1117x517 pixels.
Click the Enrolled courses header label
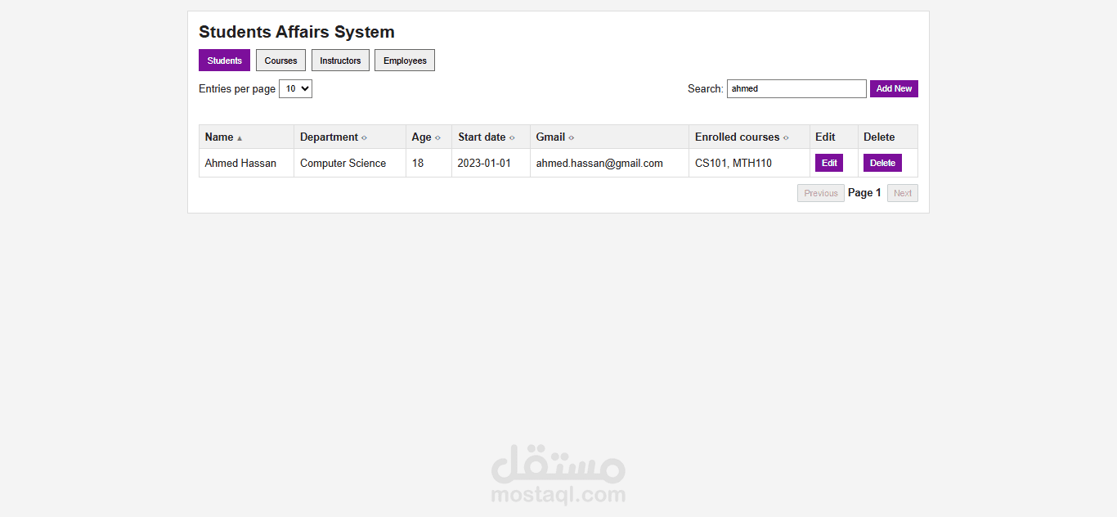pos(737,137)
